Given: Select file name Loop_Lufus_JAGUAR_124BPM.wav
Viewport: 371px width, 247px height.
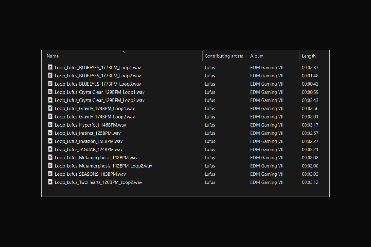Looking at the screenshot, I should click(x=89, y=149).
